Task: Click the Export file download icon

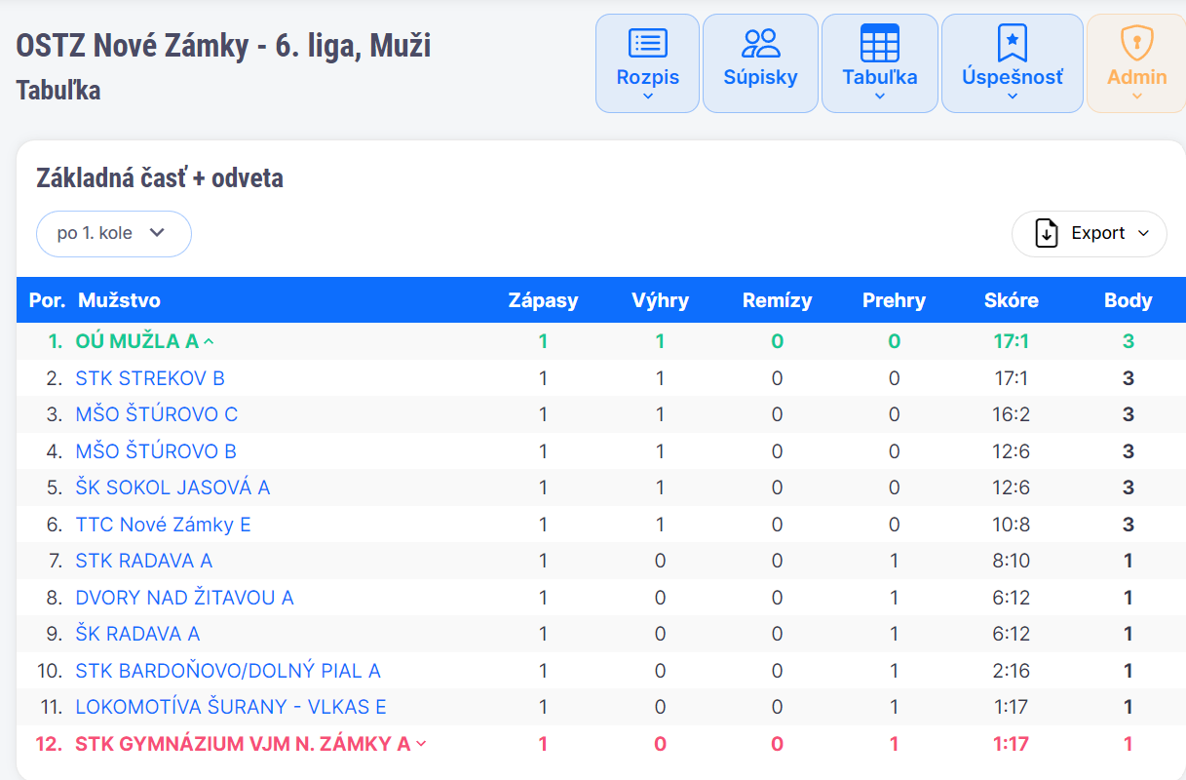Action: (1047, 234)
